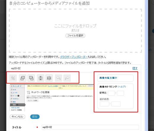
Task: Click the ファイルを選択 button
Action: 75,36
